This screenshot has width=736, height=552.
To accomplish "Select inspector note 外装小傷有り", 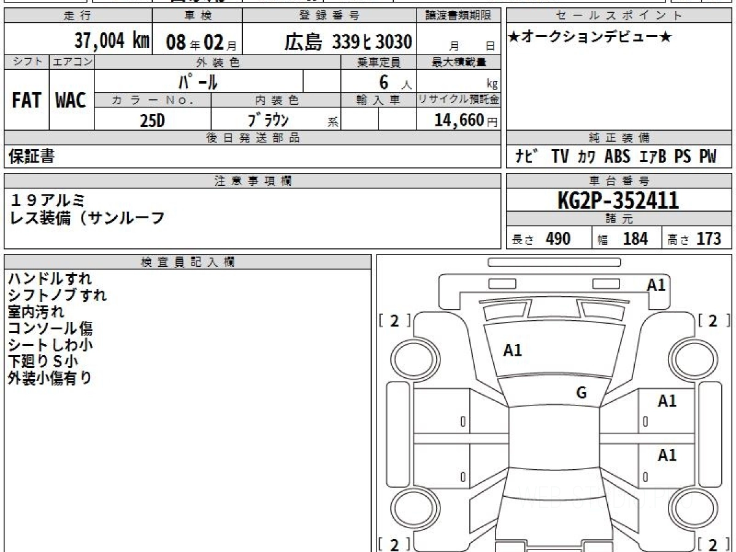I will (x=50, y=378).
